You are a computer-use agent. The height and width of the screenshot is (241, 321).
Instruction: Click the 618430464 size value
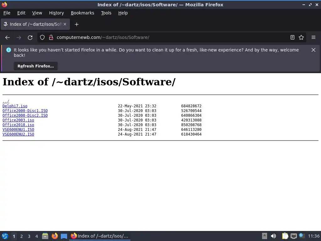coord(191,134)
